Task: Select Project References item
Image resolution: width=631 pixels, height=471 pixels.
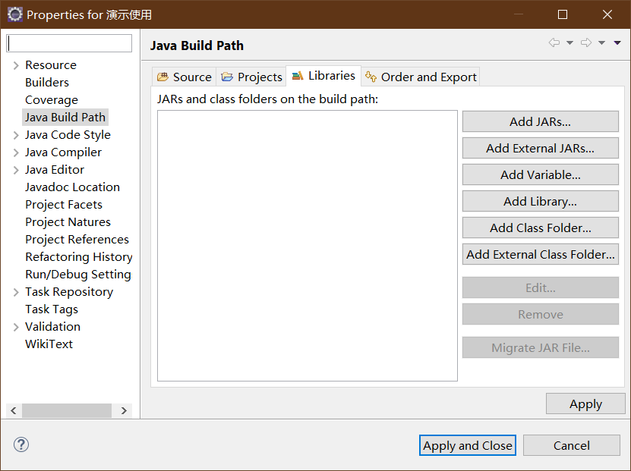Action: point(77,240)
